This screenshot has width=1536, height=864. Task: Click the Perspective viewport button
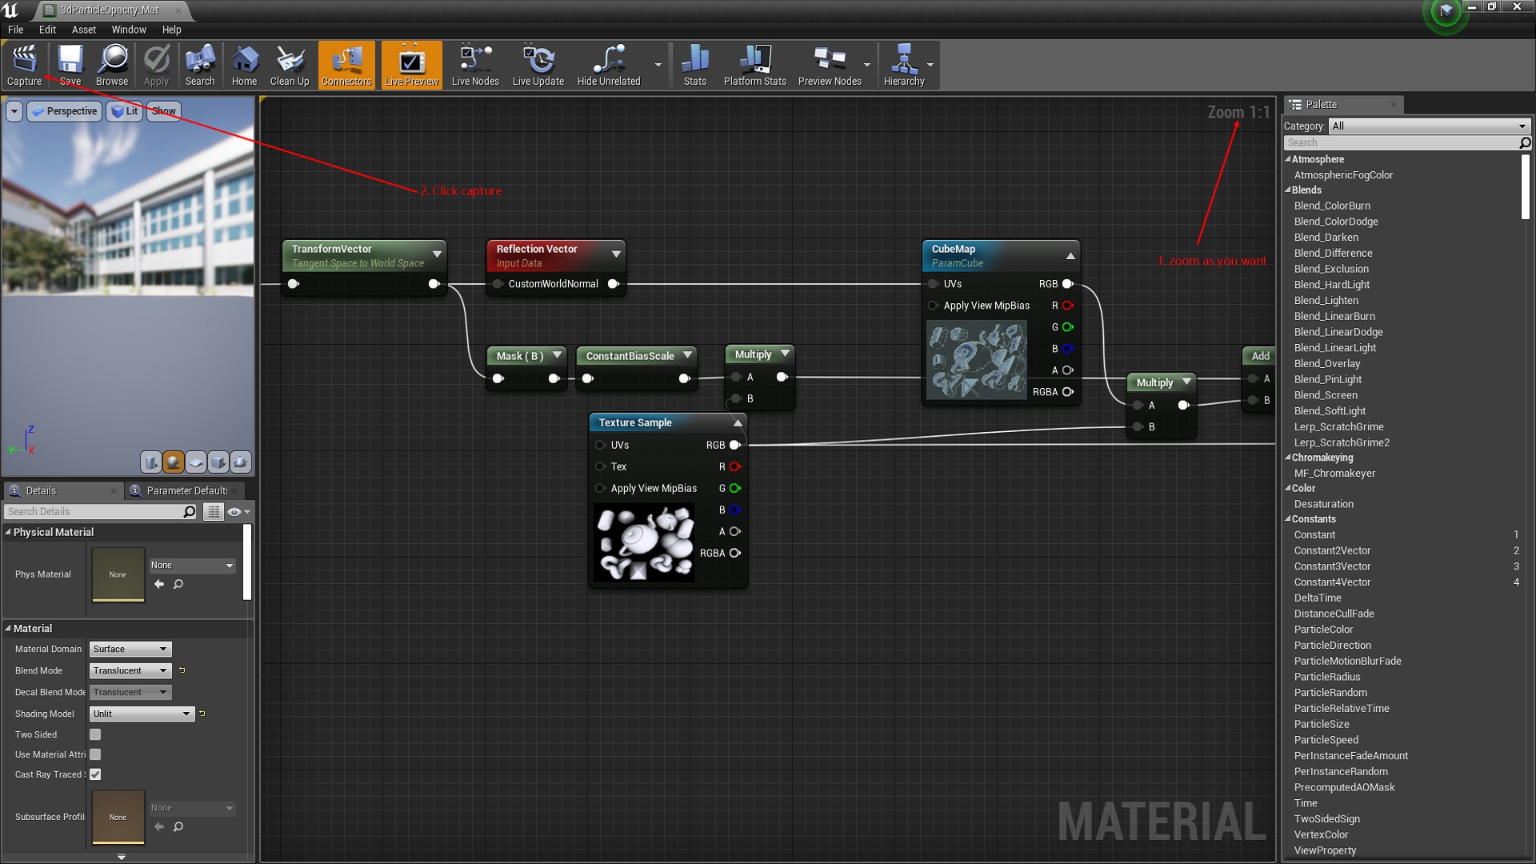coord(64,110)
